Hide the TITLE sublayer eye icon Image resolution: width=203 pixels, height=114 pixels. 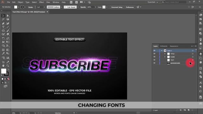pyautogui.click(x=154, y=54)
